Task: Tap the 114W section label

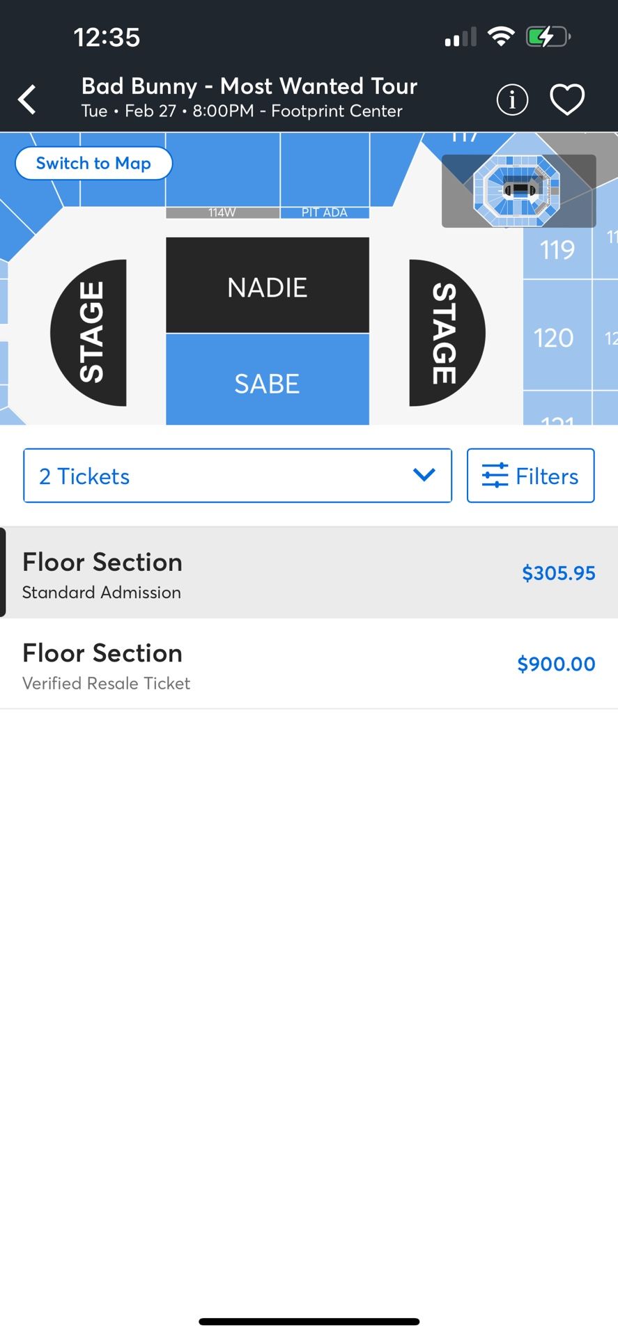Action: pos(222,212)
